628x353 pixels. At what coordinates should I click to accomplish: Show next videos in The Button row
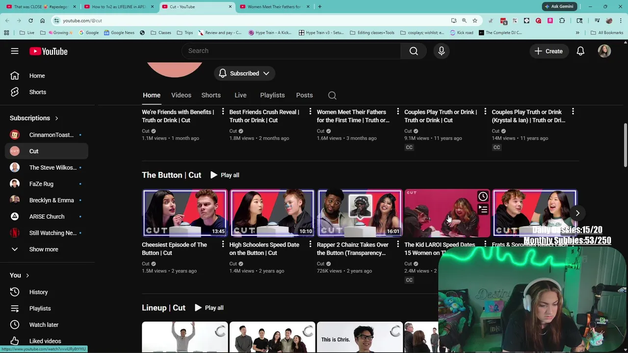(x=577, y=213)
